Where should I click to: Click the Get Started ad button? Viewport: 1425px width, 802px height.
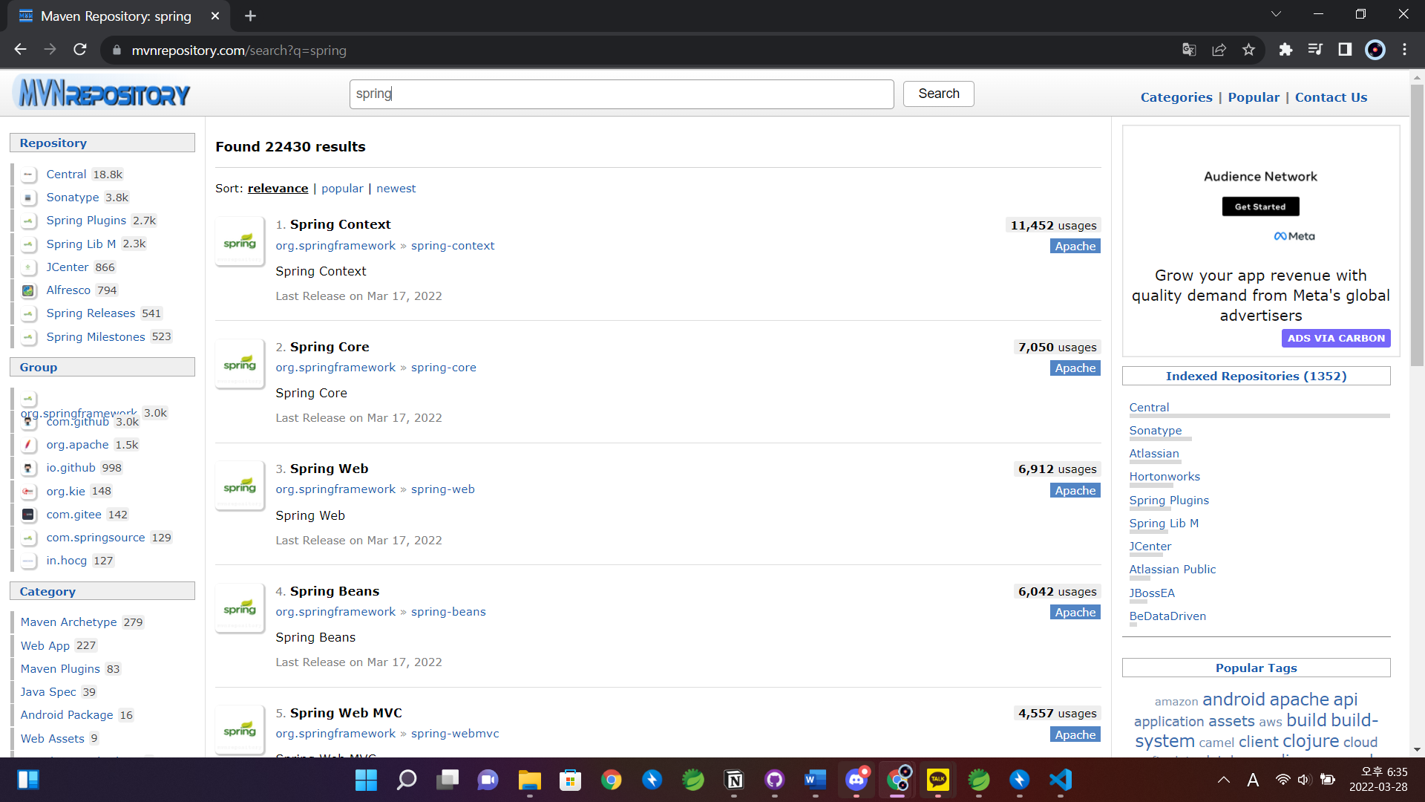pos(1260,206)
